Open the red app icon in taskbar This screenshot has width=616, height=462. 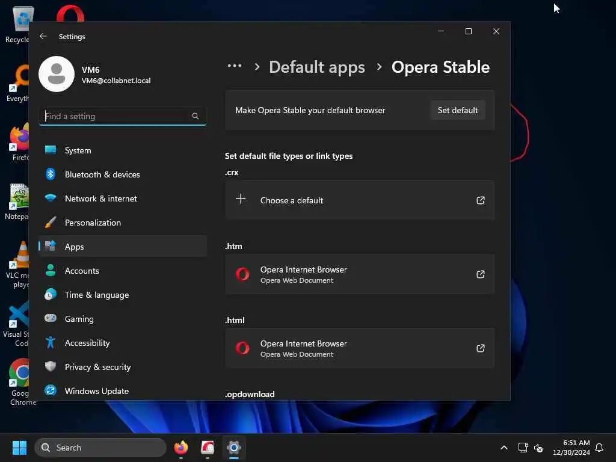(x=208, y=448)
